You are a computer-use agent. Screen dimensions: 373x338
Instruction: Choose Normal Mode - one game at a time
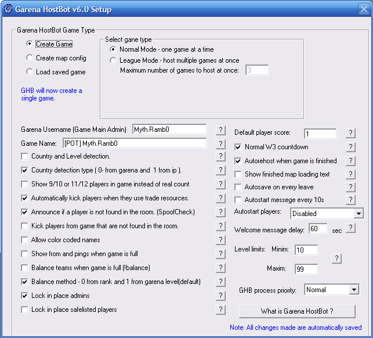click(x=113, y=49)
